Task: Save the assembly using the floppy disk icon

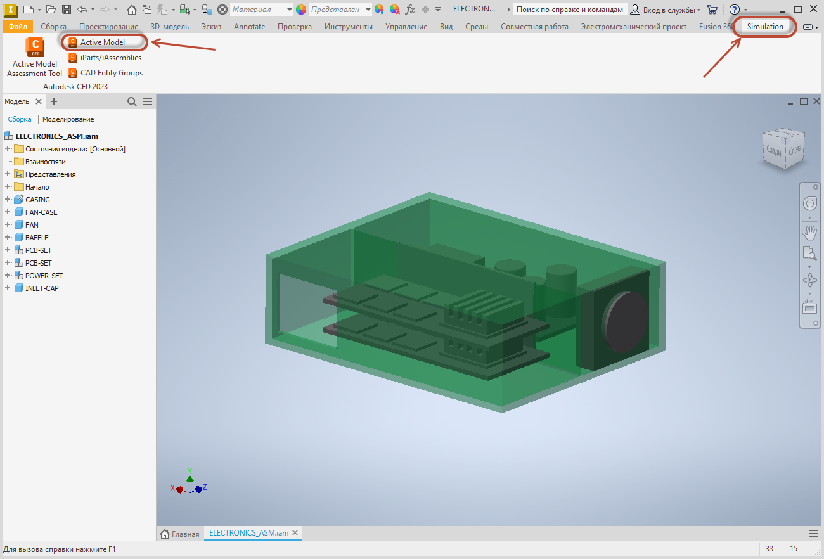Action: pyautogui.click(x=66, y=10)
